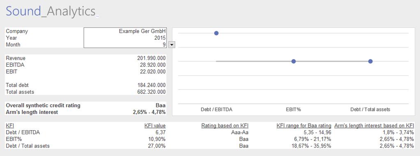
Task: Select the Debt / Total assets data point
Action: click(x=370, y=61)
